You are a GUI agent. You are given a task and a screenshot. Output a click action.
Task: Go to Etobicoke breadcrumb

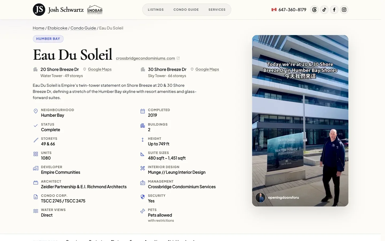pyautogui.click(x=57, y=28)
